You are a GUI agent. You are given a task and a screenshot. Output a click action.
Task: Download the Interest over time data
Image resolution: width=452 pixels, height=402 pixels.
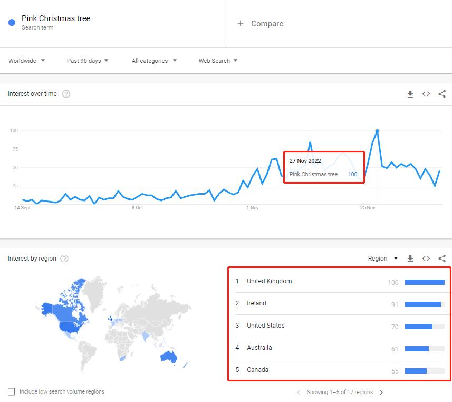pos(410,94)
